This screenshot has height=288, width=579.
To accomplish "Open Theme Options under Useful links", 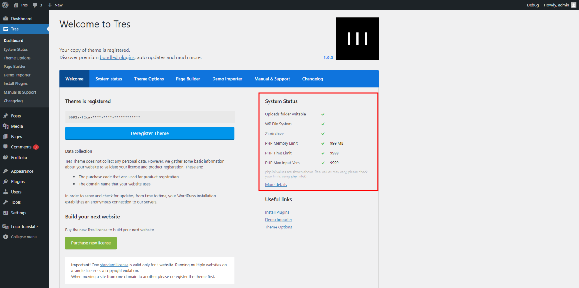I will 279,227.
